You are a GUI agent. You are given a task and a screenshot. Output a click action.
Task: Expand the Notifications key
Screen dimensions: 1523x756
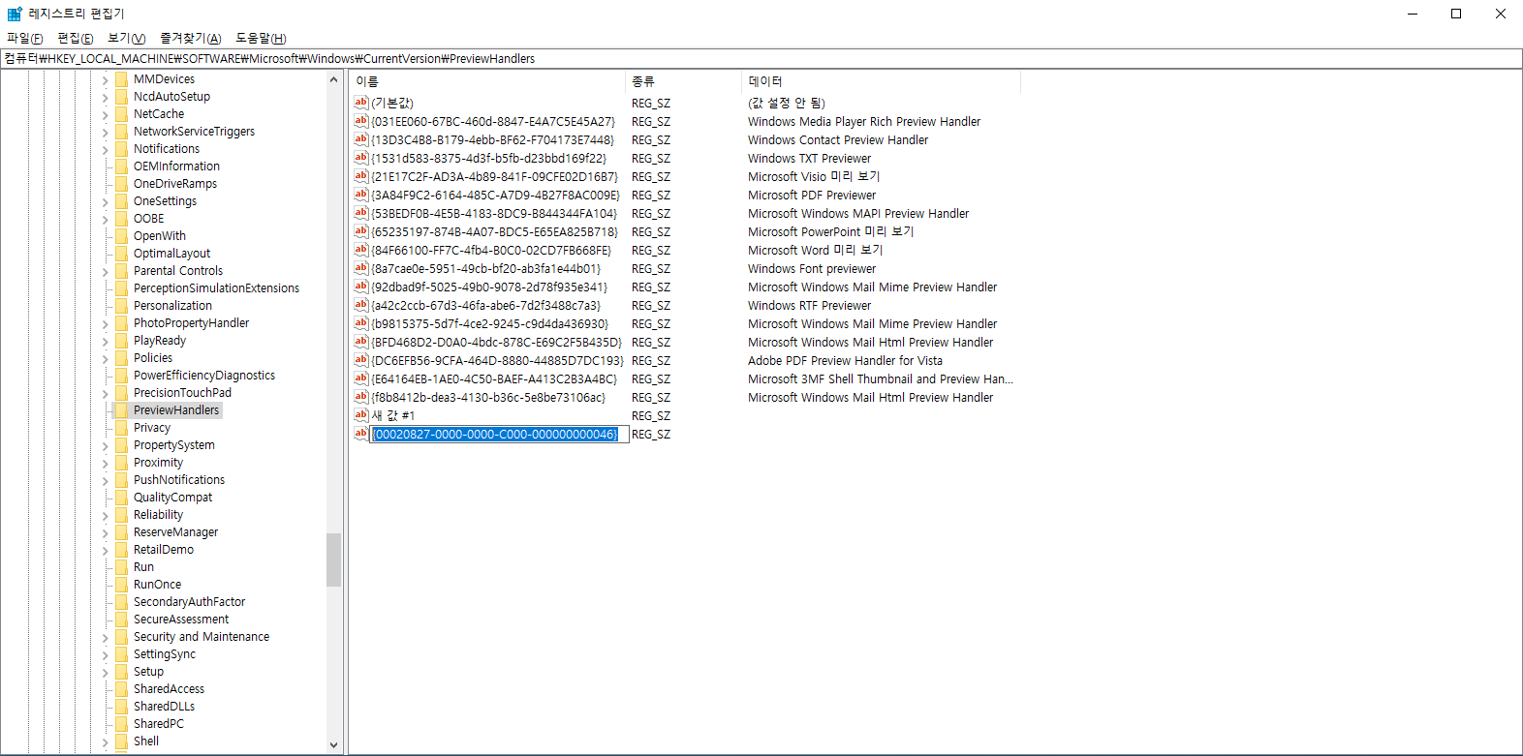pyautogui.click(x=105, y=149)
